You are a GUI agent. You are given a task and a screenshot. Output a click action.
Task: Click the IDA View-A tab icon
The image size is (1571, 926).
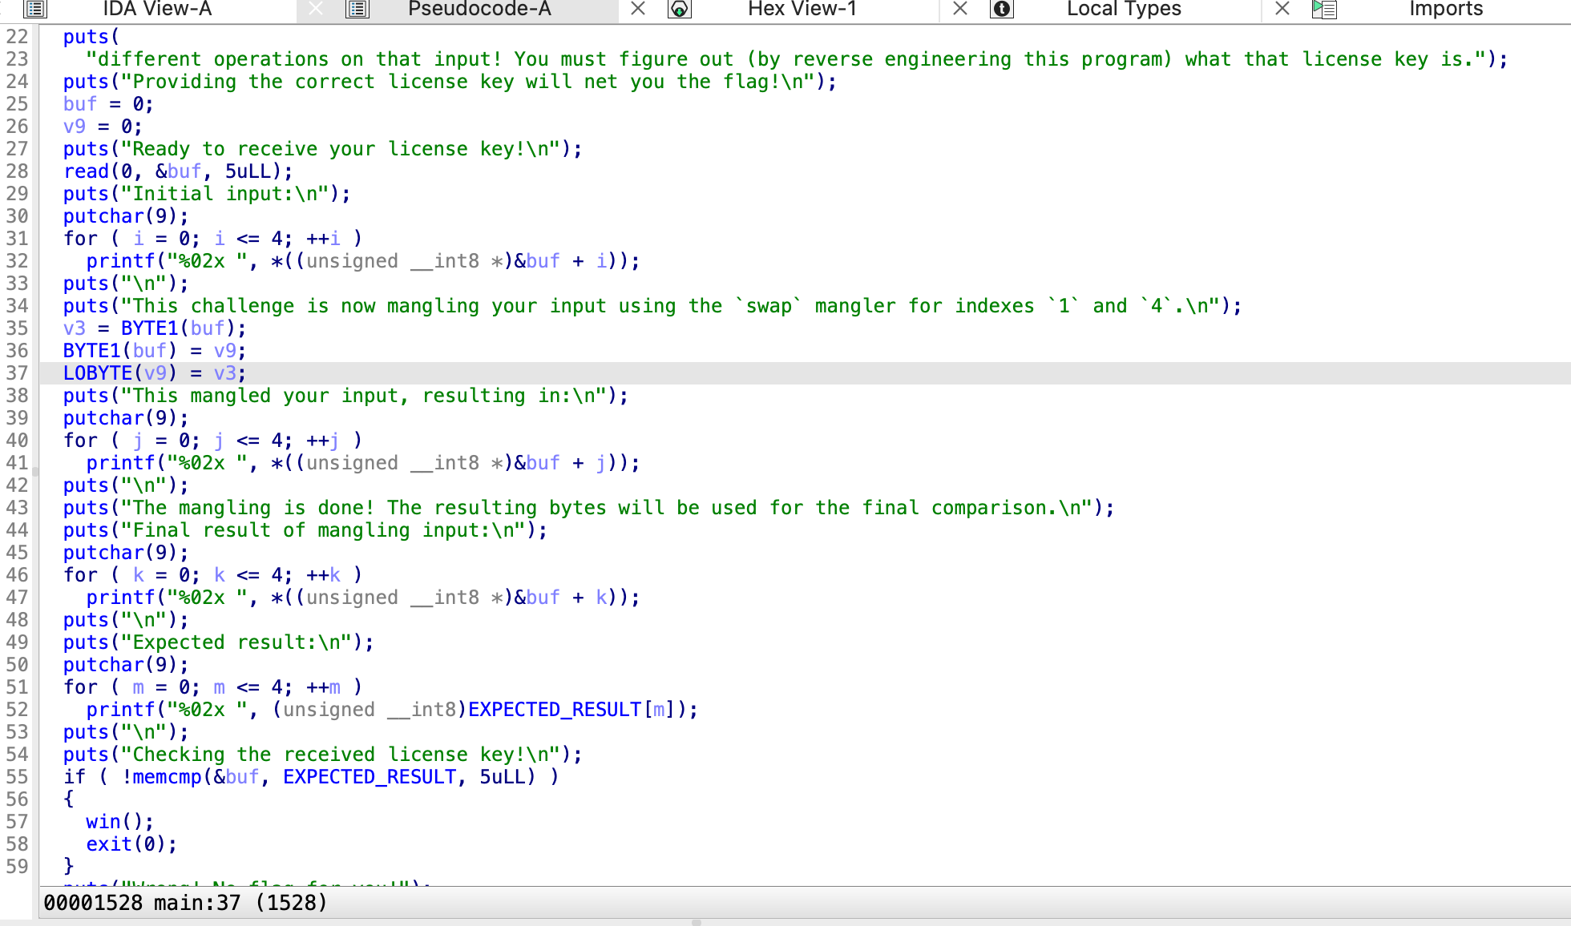pyautogui.click(x=35, y=9)
